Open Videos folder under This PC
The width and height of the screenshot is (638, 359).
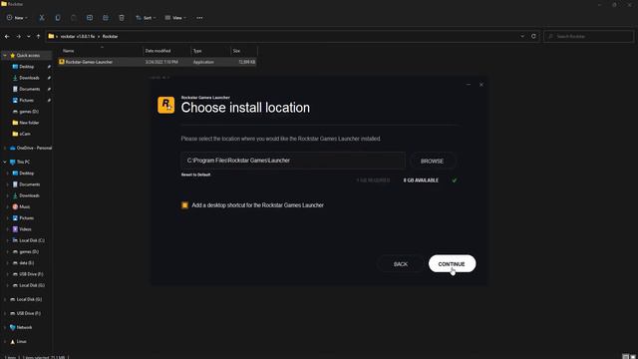[25, 229]
